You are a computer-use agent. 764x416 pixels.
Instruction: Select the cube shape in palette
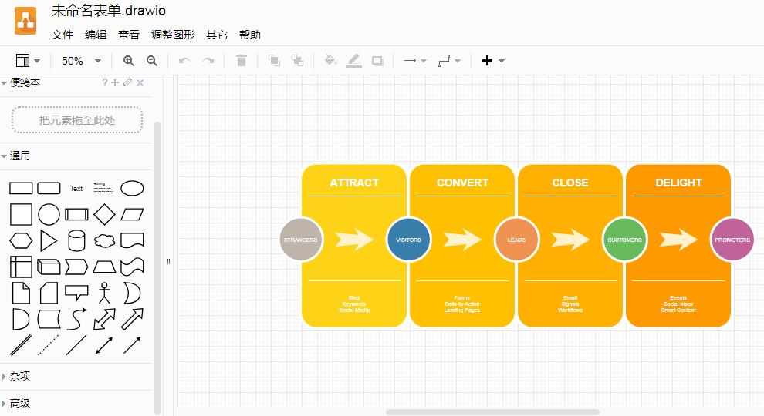coord(49,267)
